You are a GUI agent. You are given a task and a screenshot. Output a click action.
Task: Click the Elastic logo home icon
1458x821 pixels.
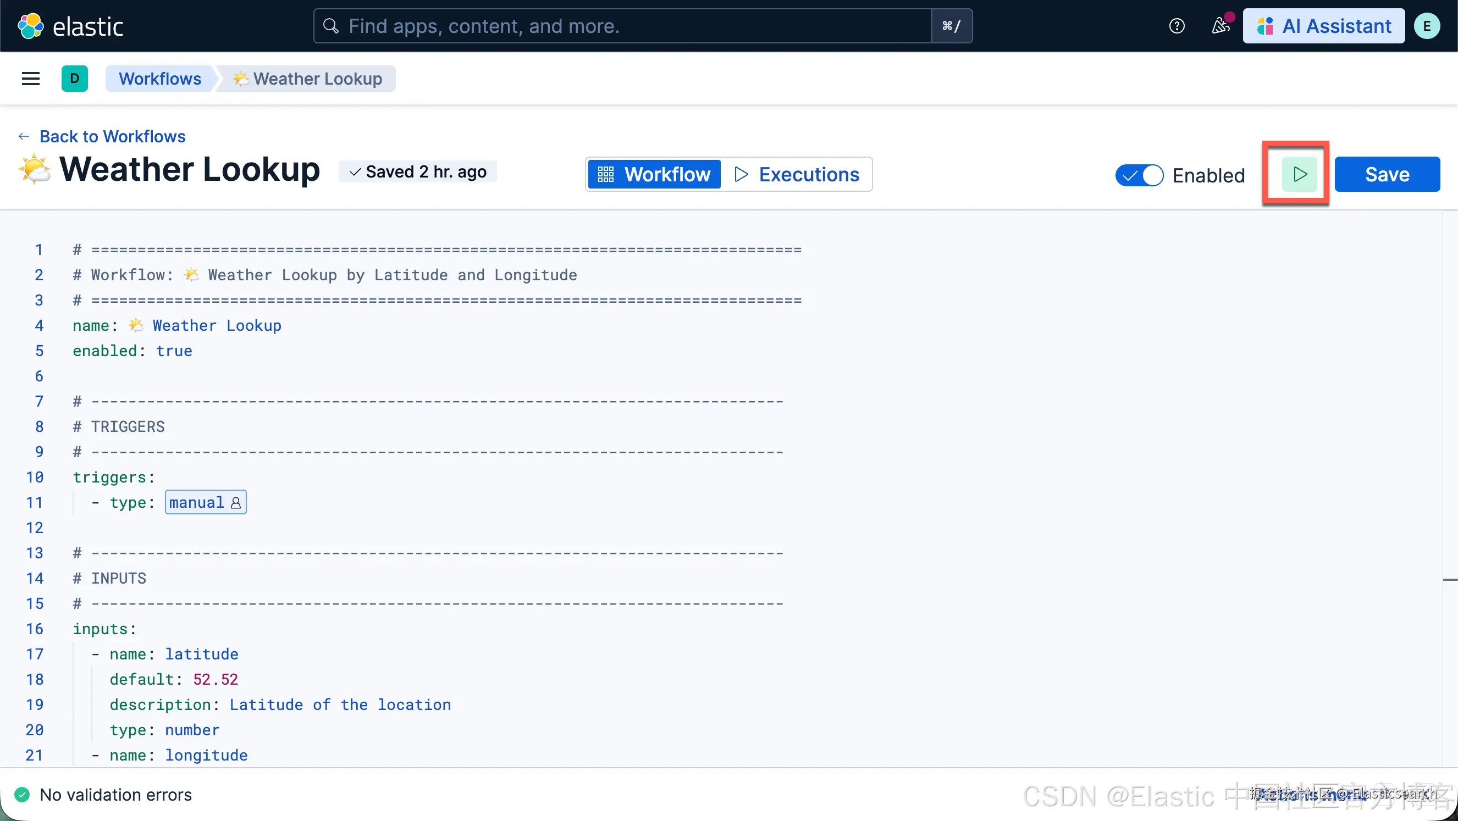(31, 26)
